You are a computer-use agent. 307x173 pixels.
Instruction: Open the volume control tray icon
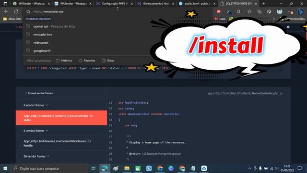[x=276, y=168]
